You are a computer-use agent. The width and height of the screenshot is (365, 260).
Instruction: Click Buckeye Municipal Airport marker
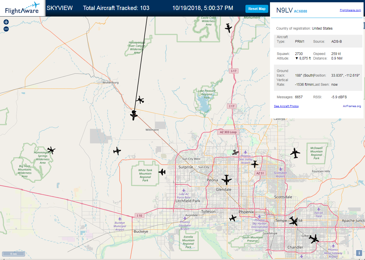120,219
